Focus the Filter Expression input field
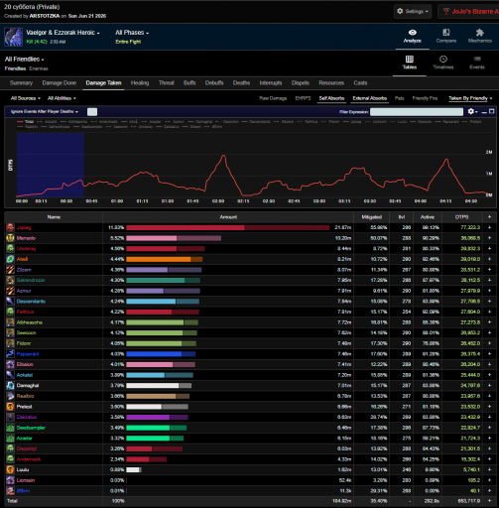499x508 pixels. tap(417, 112)
